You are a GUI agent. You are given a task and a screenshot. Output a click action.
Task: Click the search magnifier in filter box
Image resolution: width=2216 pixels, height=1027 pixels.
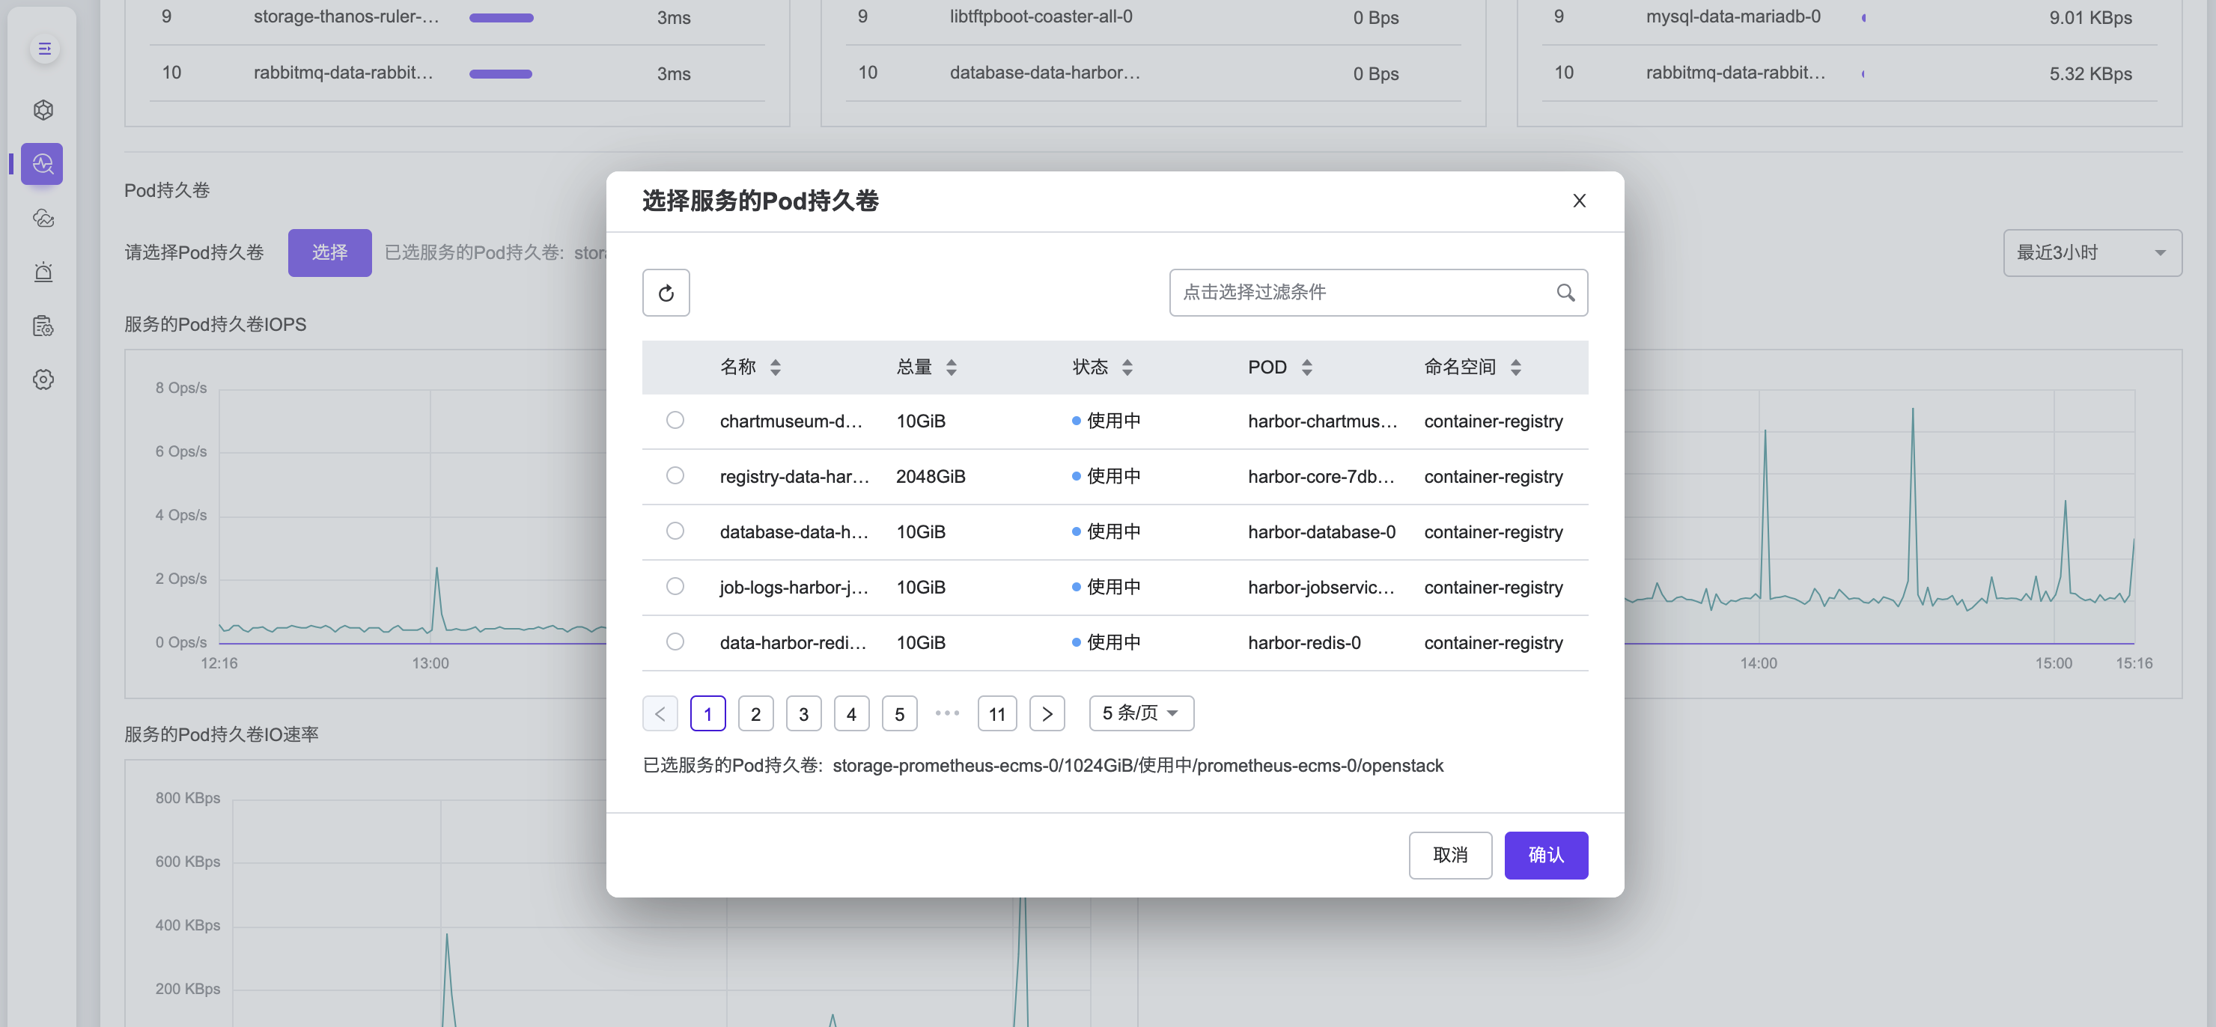[x=1565, y=293]
